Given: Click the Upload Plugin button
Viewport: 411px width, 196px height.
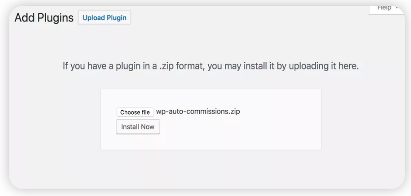Looking at the screenshot, I should tap(104, 18).
